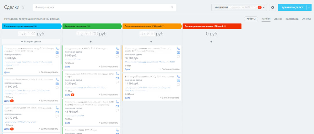Click the search magnifier icon in filter

pyautogui.click(x=172, y=7)
